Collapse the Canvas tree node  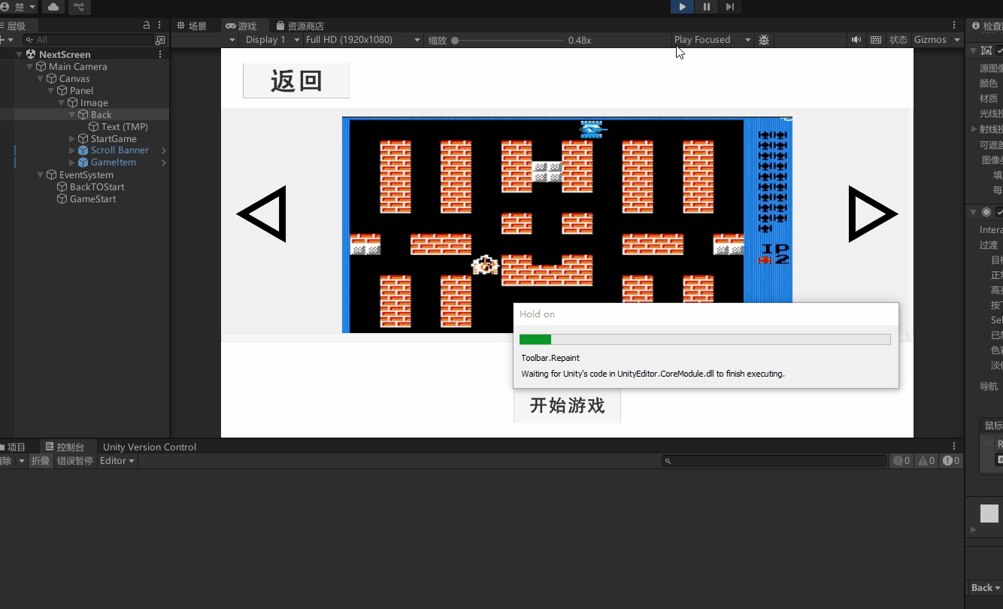(x=40, y=78)
